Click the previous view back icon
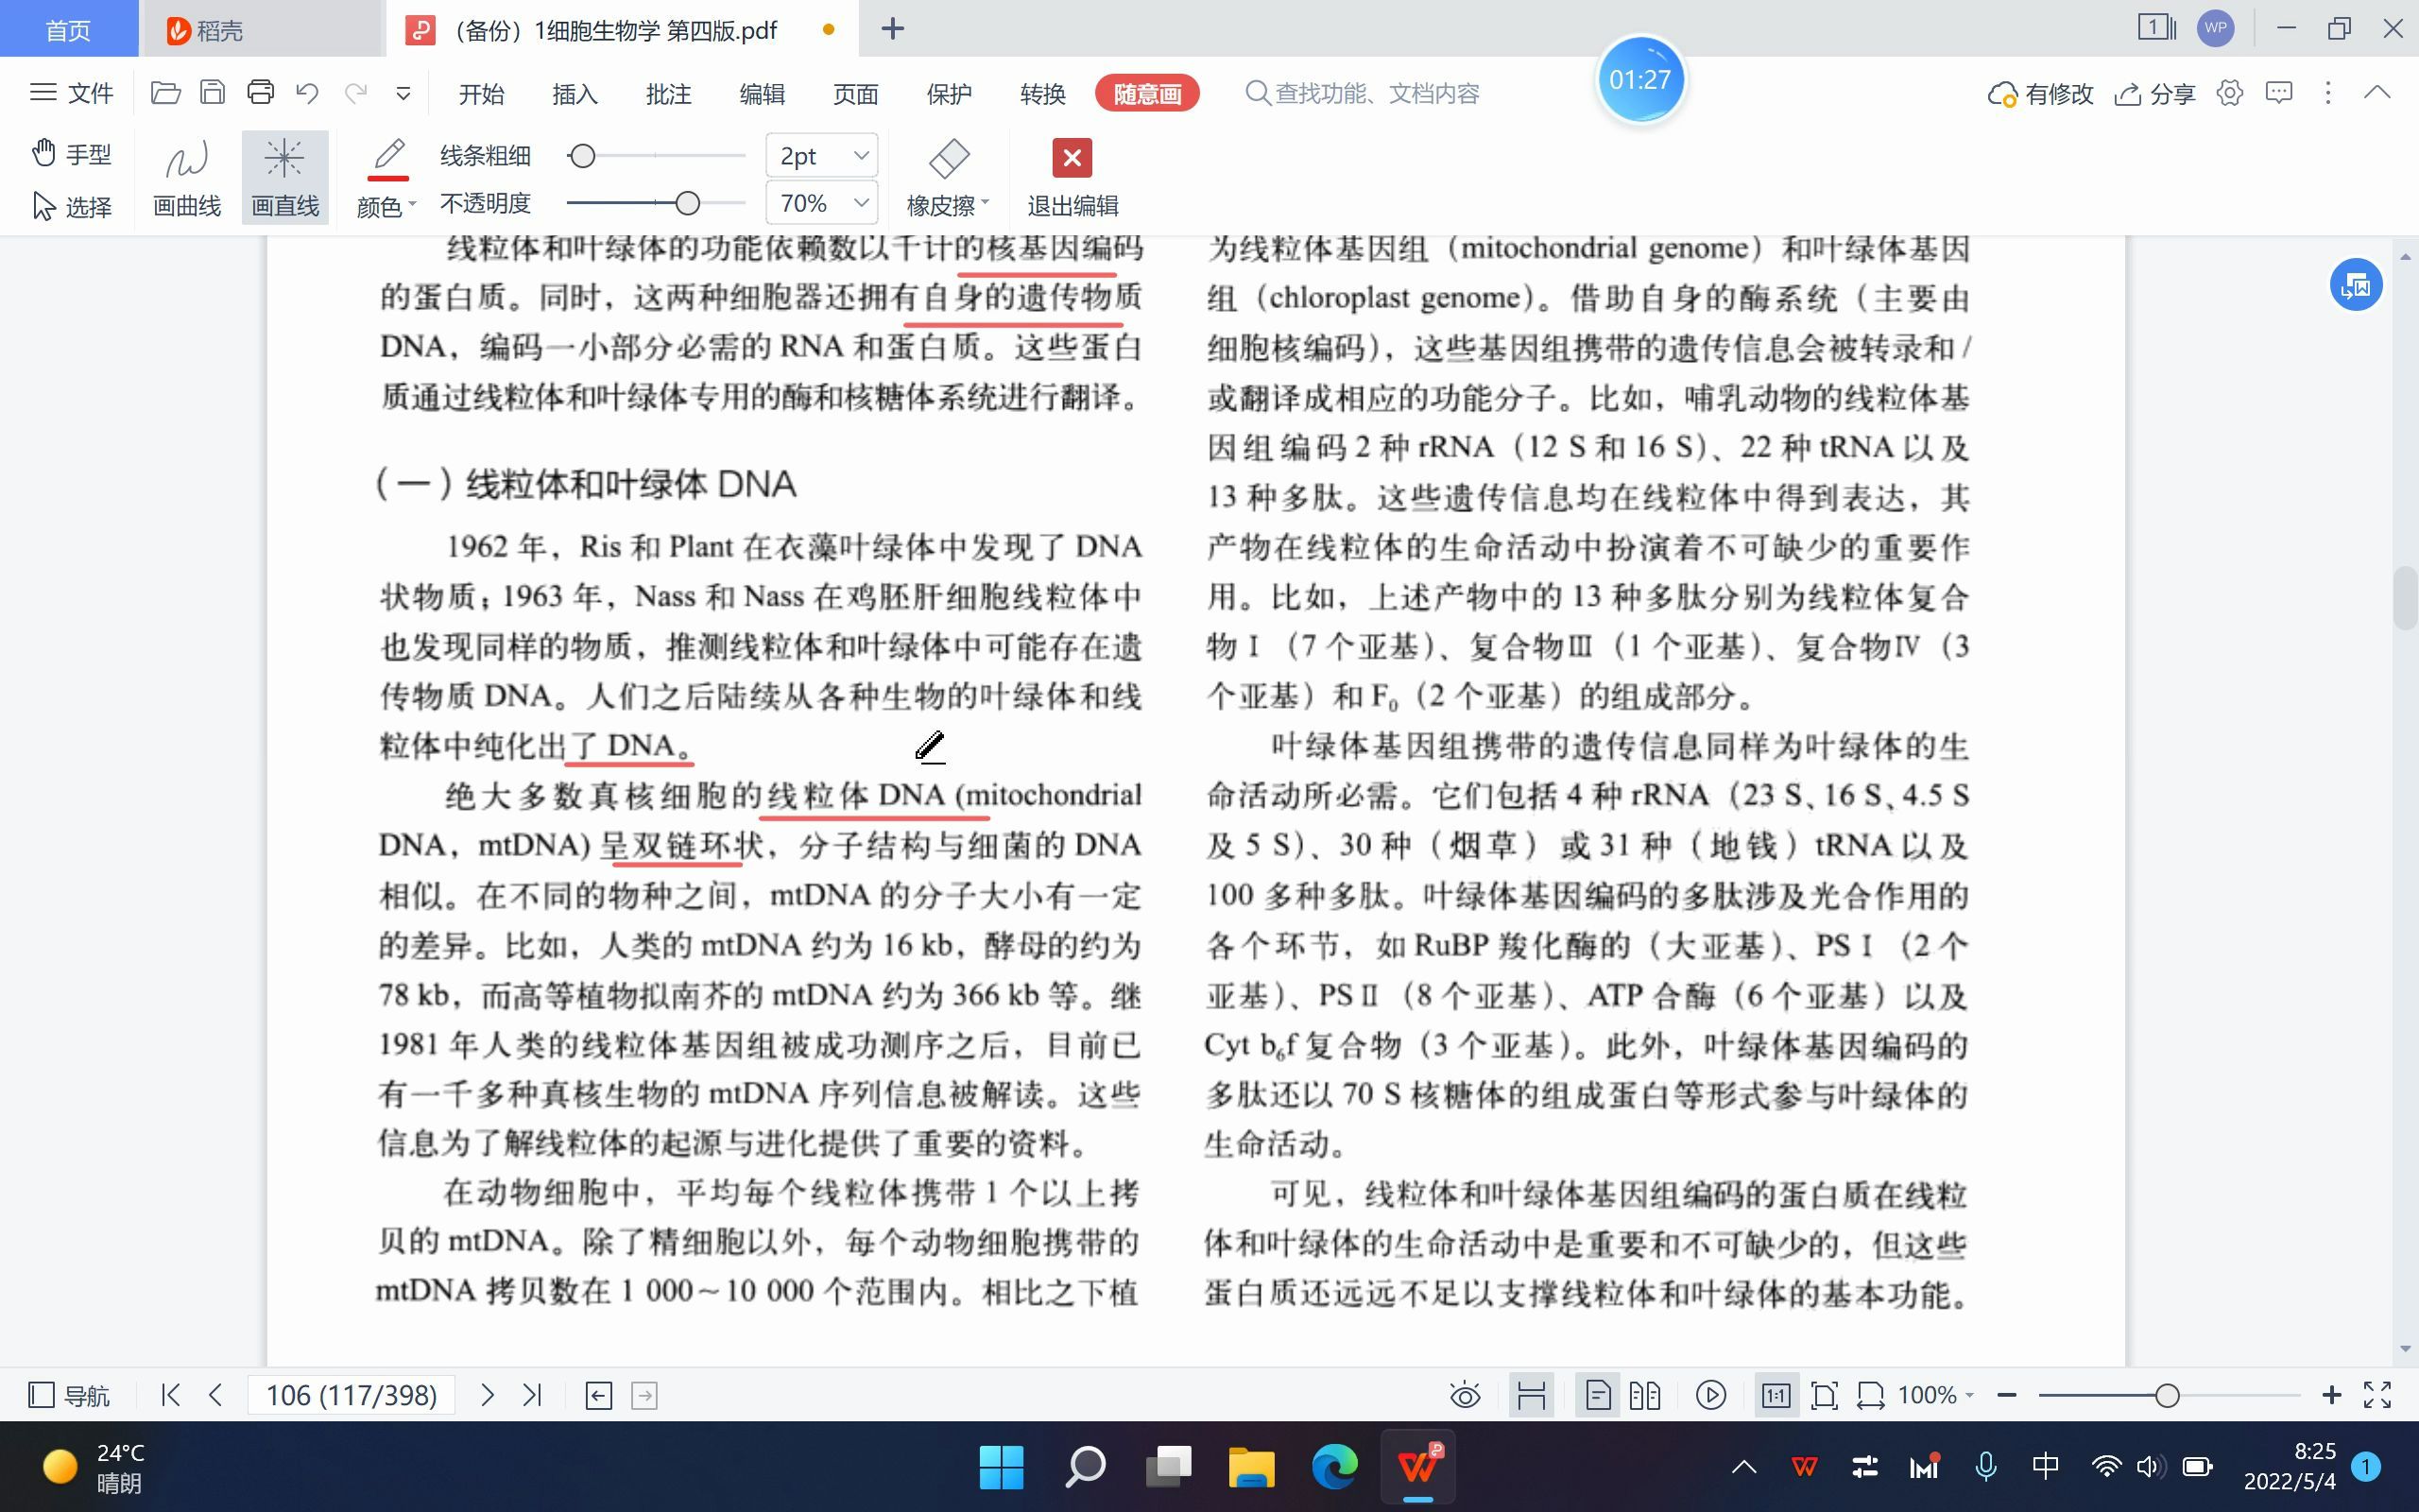This screenshot has width=2419, height=1512. click(599, 1395)
